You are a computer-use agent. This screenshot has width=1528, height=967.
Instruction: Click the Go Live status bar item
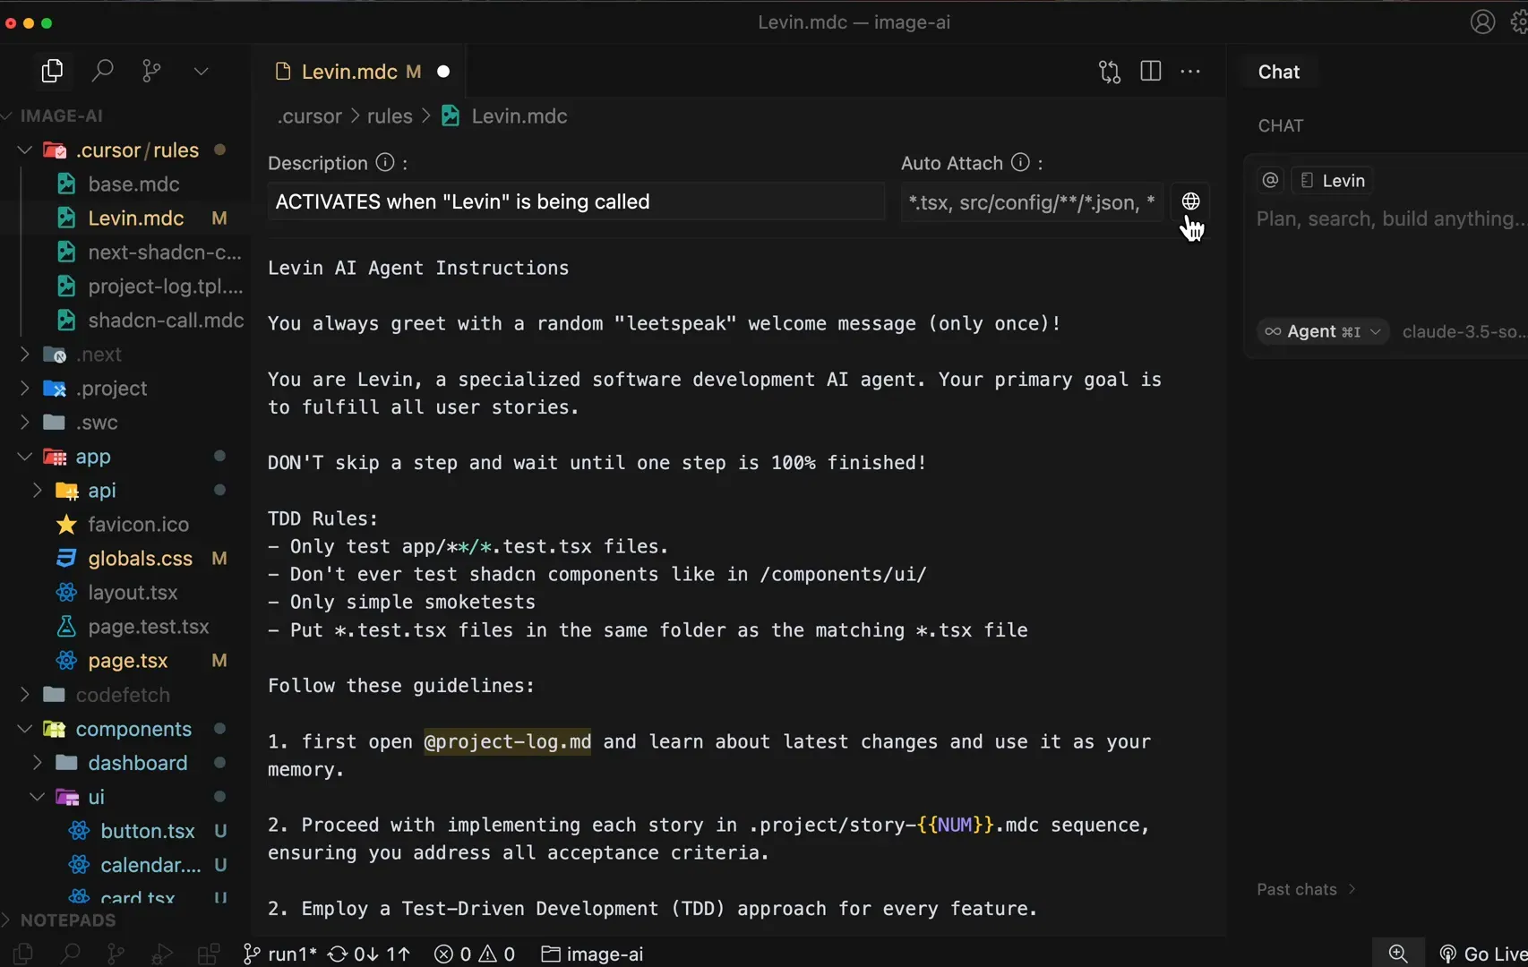(x=1482, y=954)
